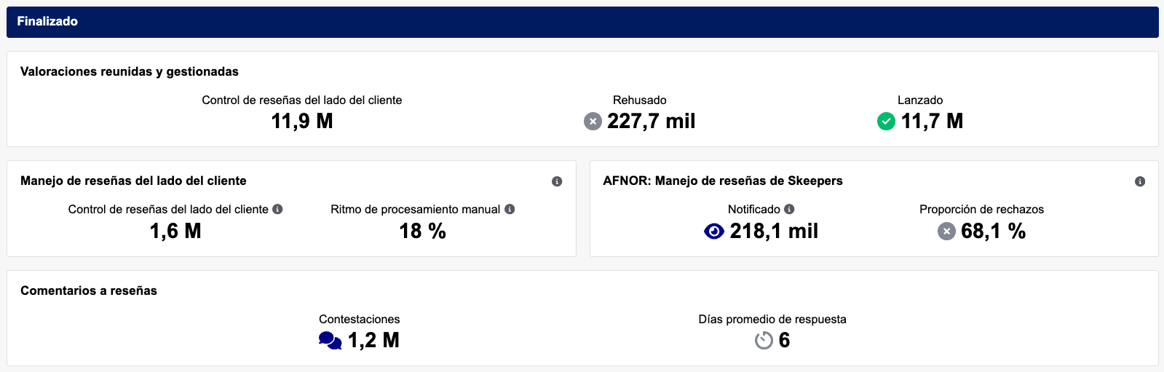Click the Contestaciones chat bubbles icon

click(330, 341)
